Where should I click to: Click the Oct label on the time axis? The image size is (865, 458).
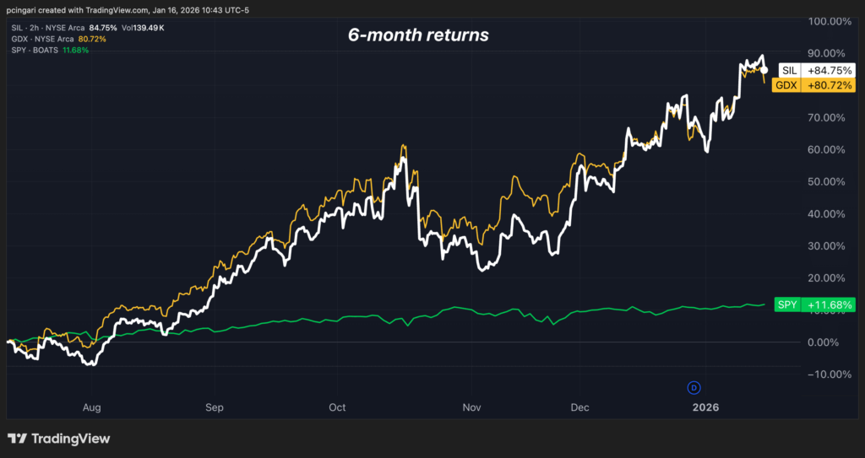(x=337, y=407)
